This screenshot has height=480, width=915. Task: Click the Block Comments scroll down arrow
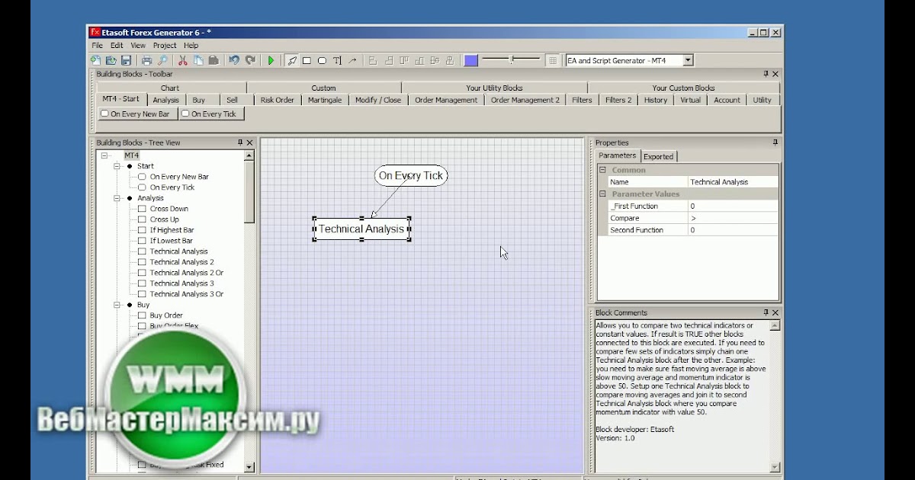point(775,467)
